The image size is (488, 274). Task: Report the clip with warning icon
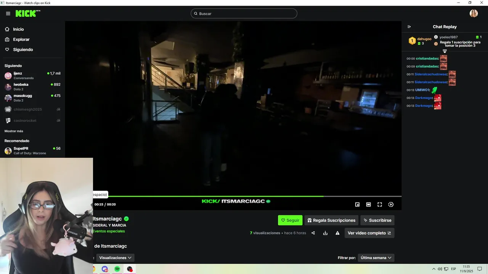tap(337, 233)
